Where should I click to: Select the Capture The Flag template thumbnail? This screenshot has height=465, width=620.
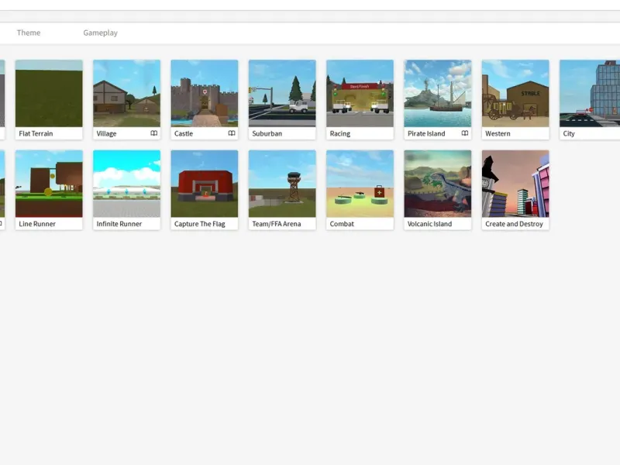205,184
